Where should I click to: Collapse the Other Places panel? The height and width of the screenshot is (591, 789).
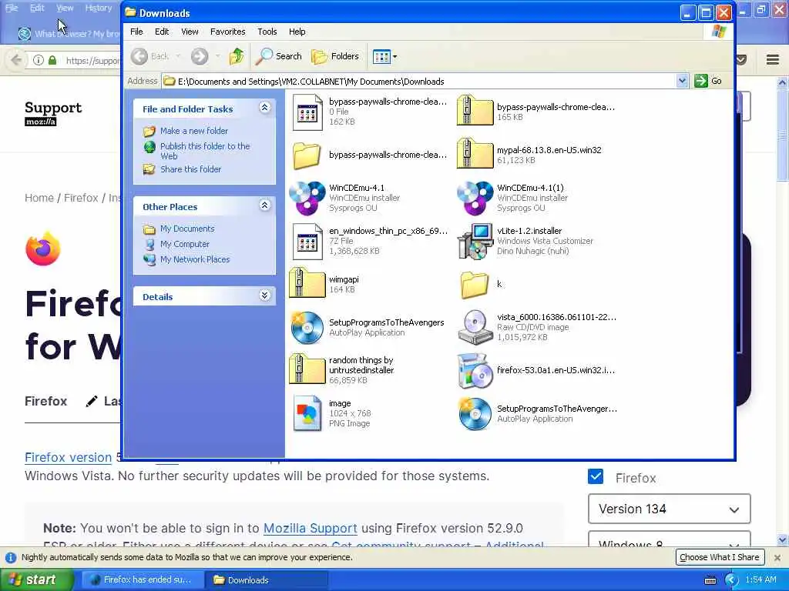tap(265, 205)
